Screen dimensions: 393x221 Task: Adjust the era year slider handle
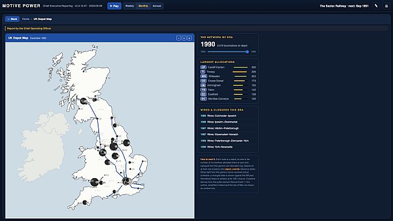[x=247, y=51]
